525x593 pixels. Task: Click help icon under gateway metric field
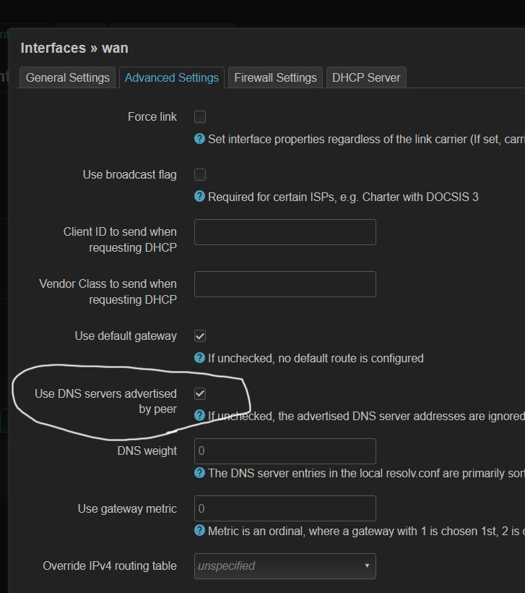pos(200,531)
